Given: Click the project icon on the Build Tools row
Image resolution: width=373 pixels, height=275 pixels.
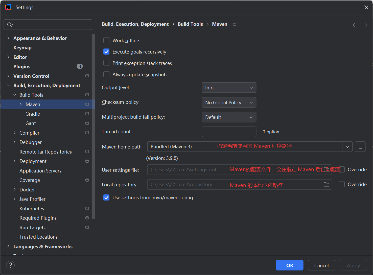Looking at the screenshot, I should coord(87,95).
